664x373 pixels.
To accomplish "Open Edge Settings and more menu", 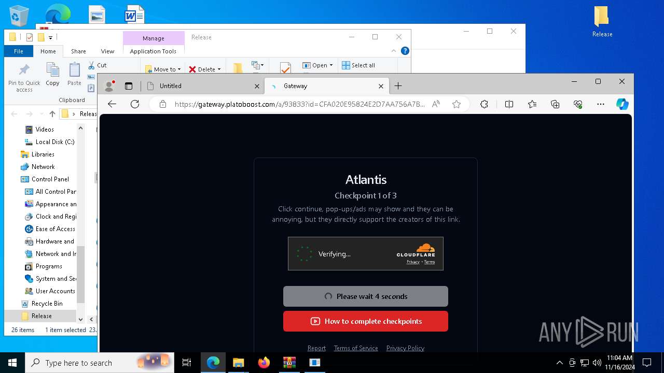I will 601,104.
